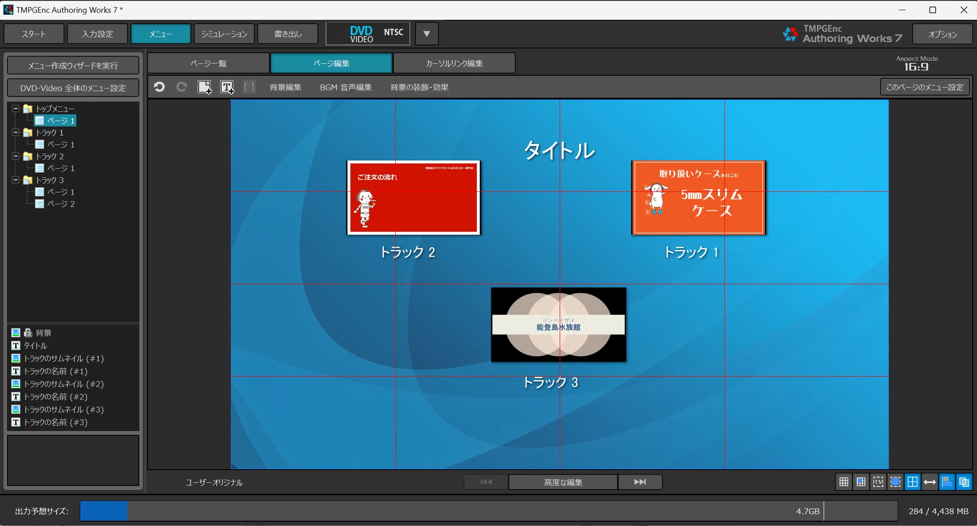Select the 能登島水族館 track thumbnail
This screenshot has width=977, height=526.
pyautogui.click(x=558, y=325)
